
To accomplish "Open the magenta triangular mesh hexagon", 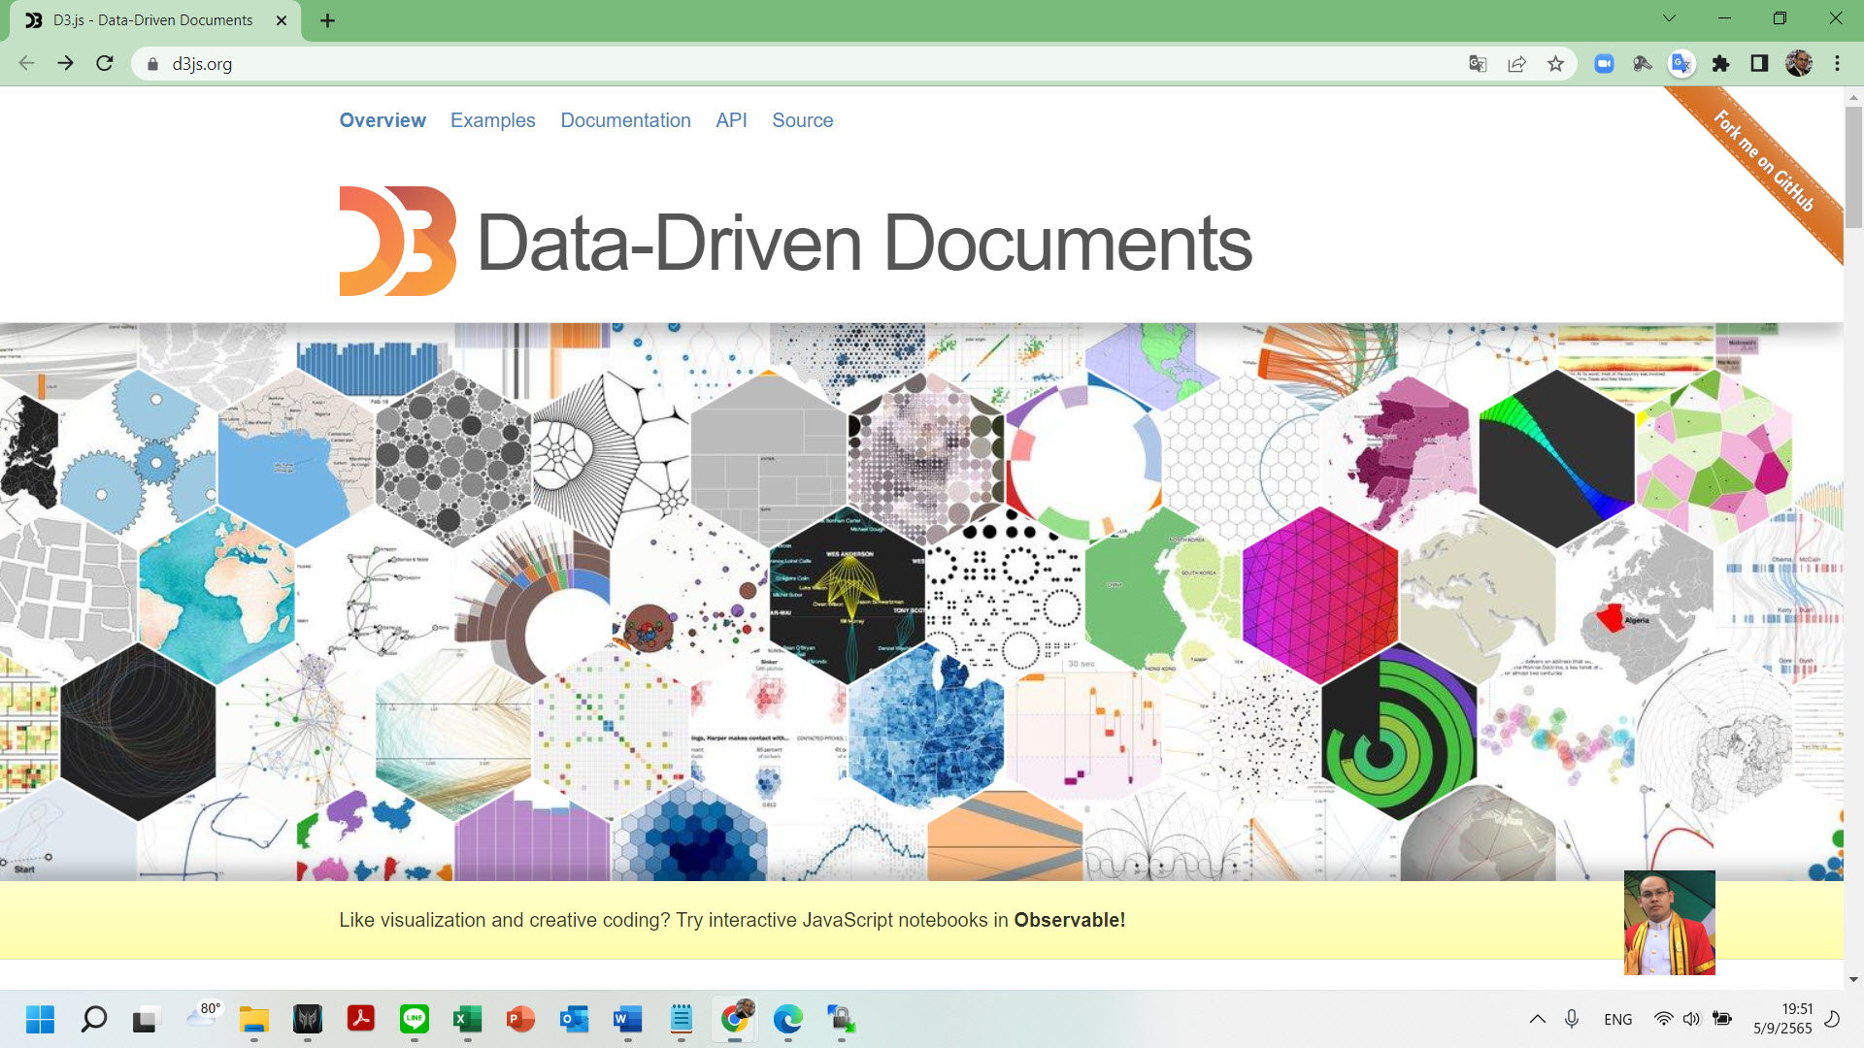I will [x=1320, y=595].
